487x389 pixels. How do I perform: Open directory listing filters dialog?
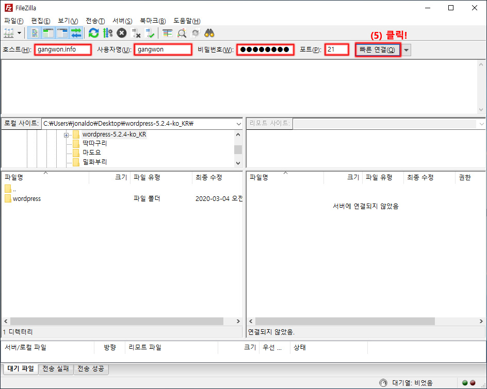click(168, 33)
